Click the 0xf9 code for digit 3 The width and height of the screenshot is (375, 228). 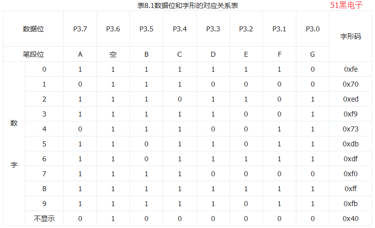(351, 114)
